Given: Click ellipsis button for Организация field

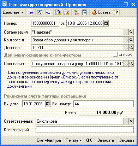Looking at the screenshot, I should tap(126, 32).
